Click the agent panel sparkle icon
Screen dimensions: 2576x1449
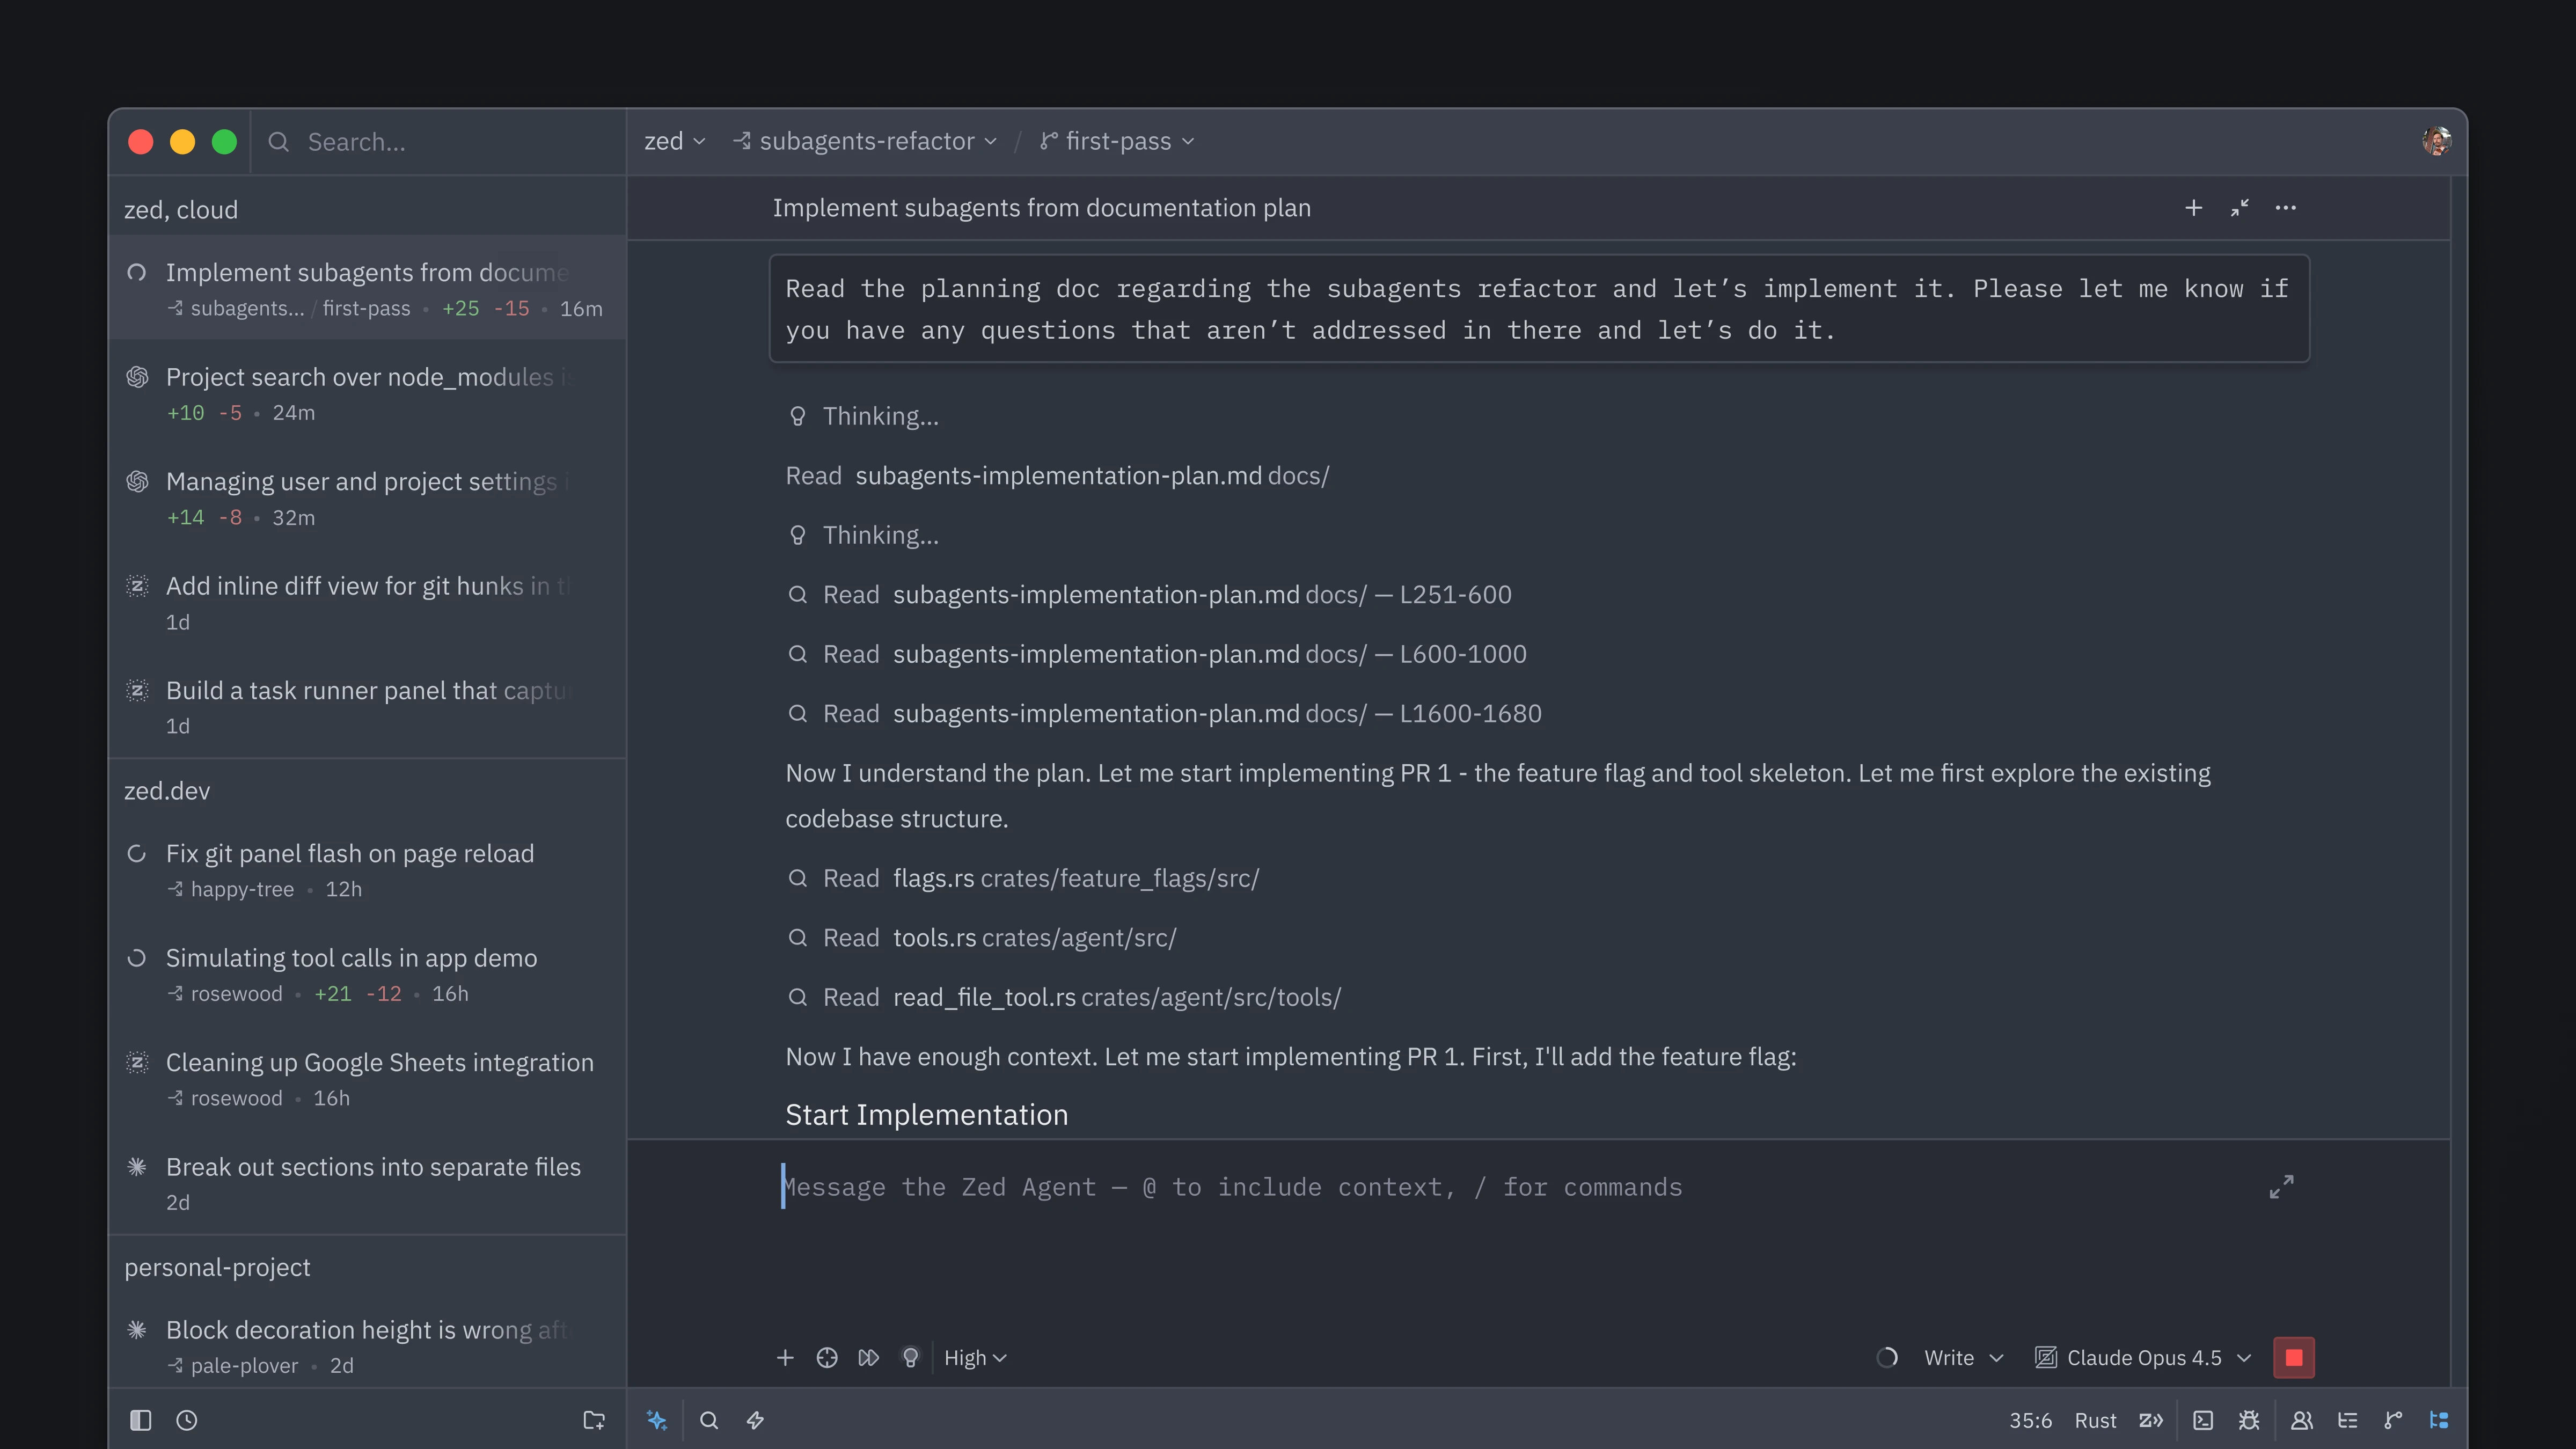click(657, 1420)
